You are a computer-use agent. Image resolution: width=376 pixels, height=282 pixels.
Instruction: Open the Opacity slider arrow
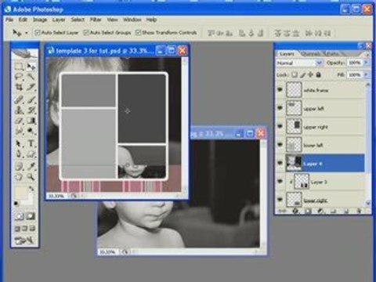[x=366, y=63]
